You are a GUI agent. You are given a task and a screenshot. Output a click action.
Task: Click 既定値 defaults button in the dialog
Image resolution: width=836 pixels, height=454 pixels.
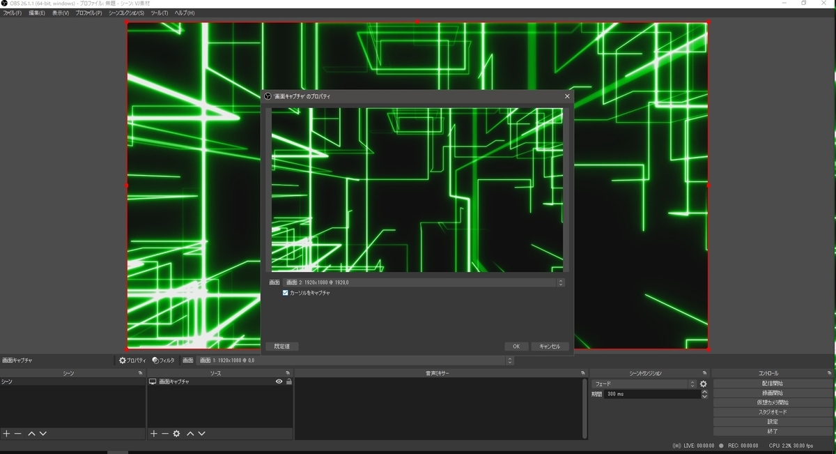click(282, 347)
